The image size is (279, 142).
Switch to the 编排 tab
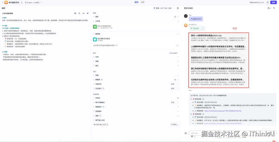coord(136,2)
